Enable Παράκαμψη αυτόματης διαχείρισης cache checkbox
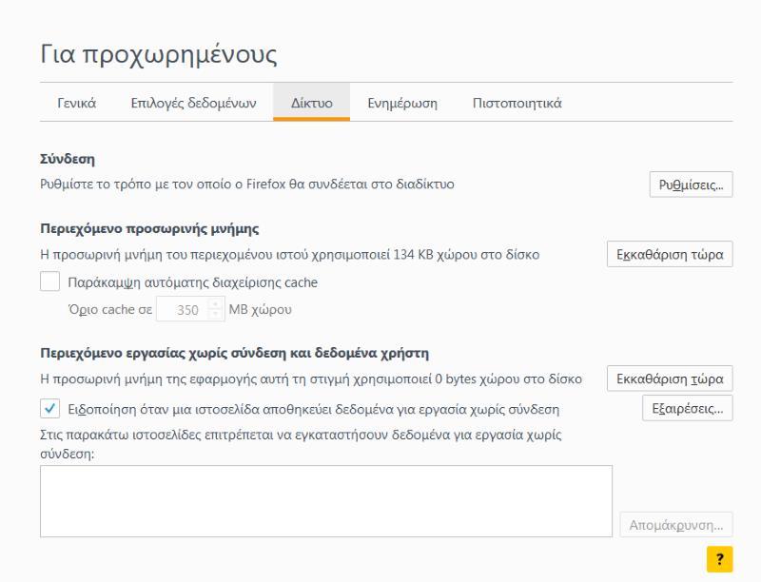Image resolution: width=761 pixels, height=582 pixels. click(49, 281)
